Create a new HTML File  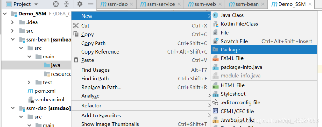pos(264,85)
